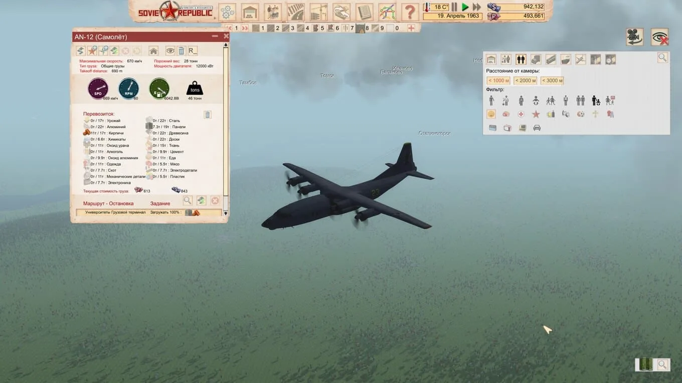Click the green book icon at bottom right

[x=646, y=364]
